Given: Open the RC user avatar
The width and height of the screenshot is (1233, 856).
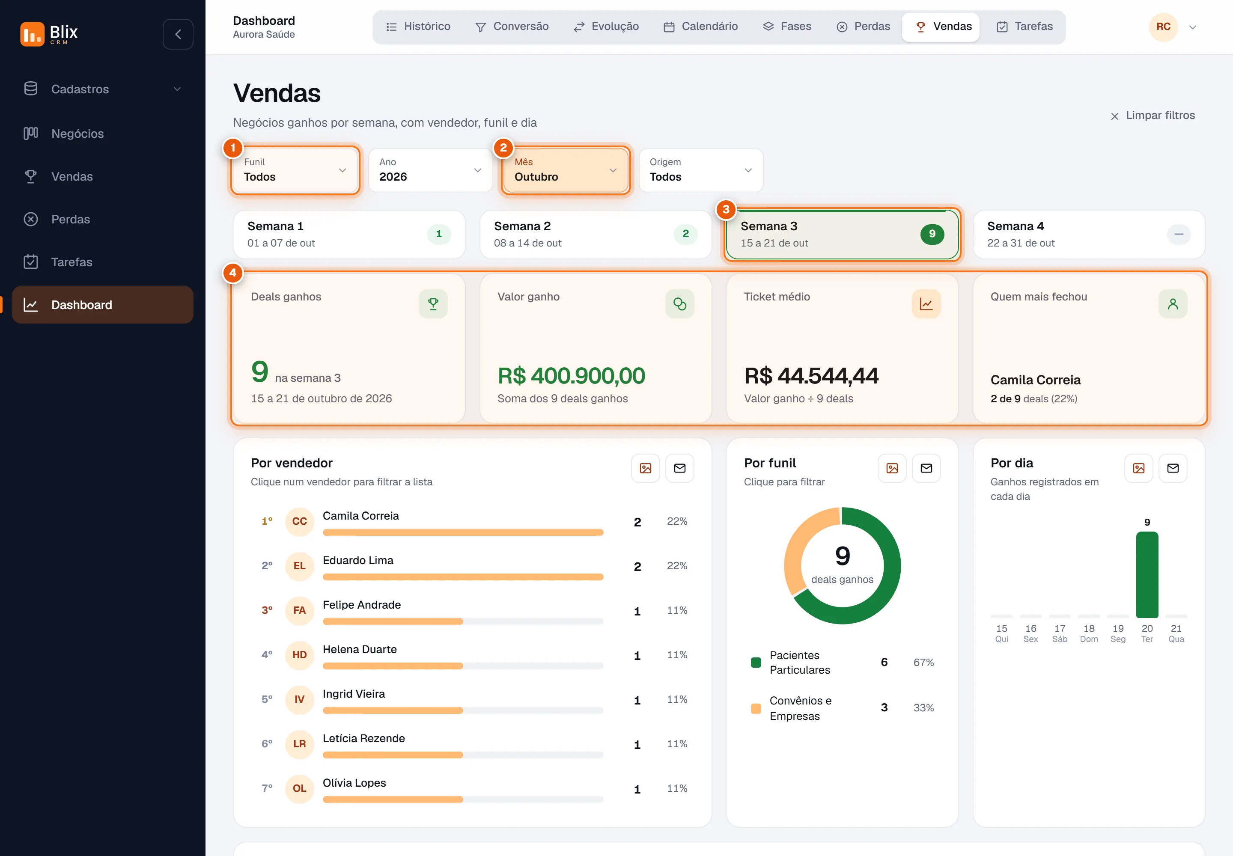Looking at the screenshot, I should click(x=1163, y=27).
